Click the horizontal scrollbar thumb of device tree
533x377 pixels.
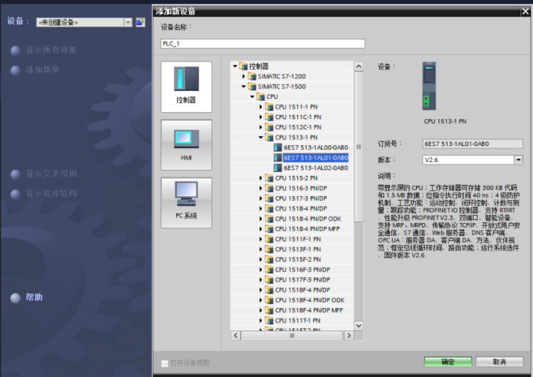[292, 336]
